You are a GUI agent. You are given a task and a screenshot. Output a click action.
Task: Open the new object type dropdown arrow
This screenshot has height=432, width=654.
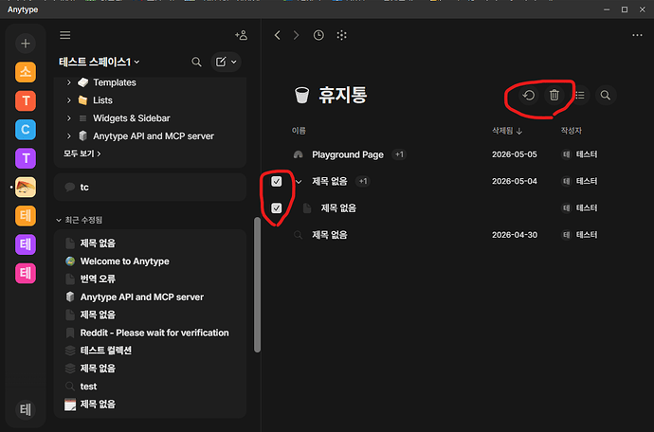(x=234, y=63)
